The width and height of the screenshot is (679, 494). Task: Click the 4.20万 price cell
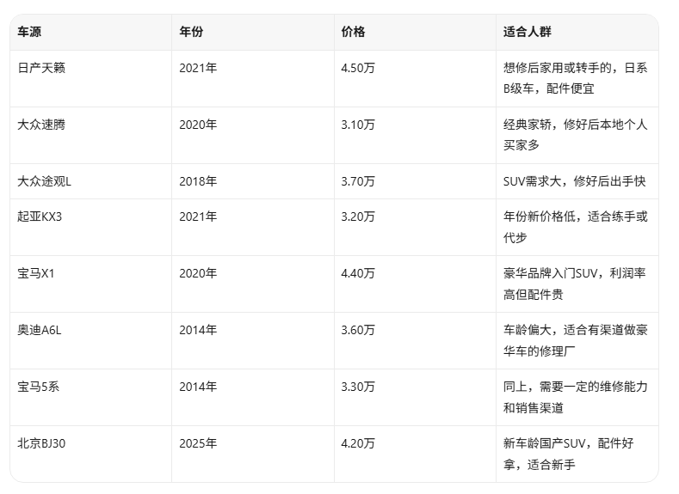coord(415,454)
